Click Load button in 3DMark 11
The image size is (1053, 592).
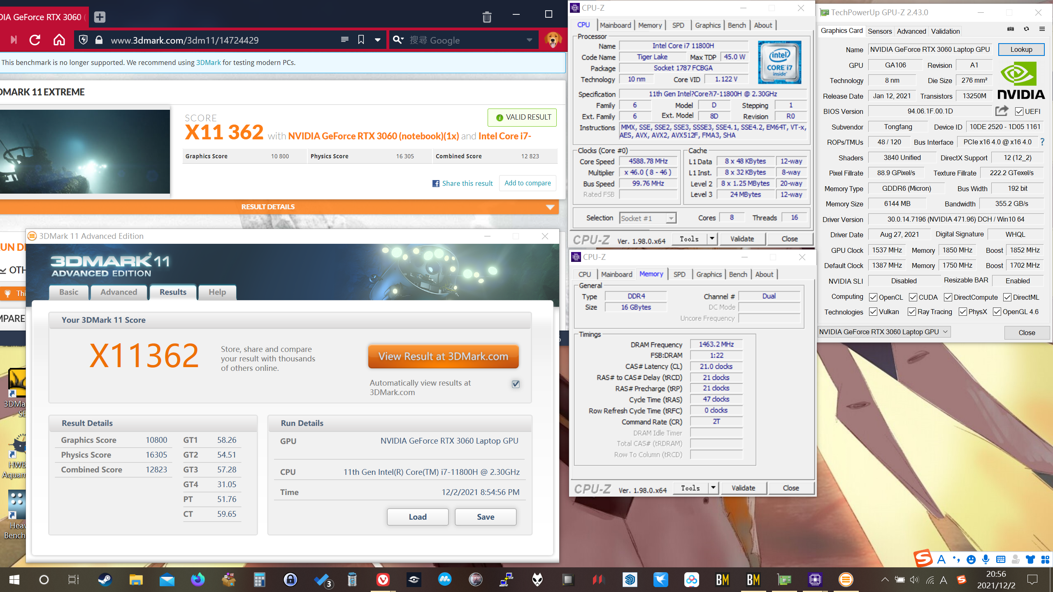coord(418,517)
